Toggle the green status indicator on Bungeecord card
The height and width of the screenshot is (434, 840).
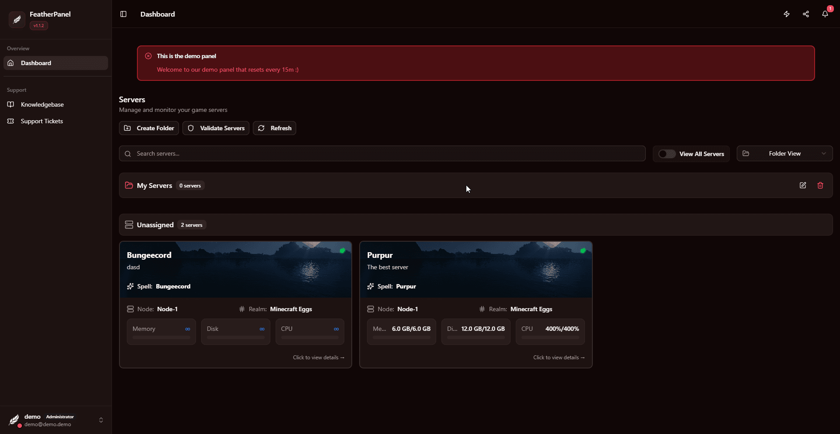(343, 250)
